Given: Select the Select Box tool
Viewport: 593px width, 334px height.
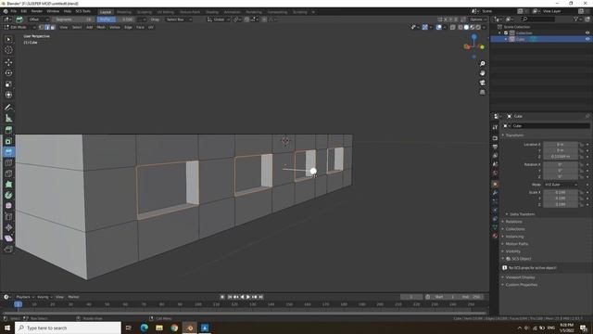Looking at the screenshot, I should pos(8,39).
